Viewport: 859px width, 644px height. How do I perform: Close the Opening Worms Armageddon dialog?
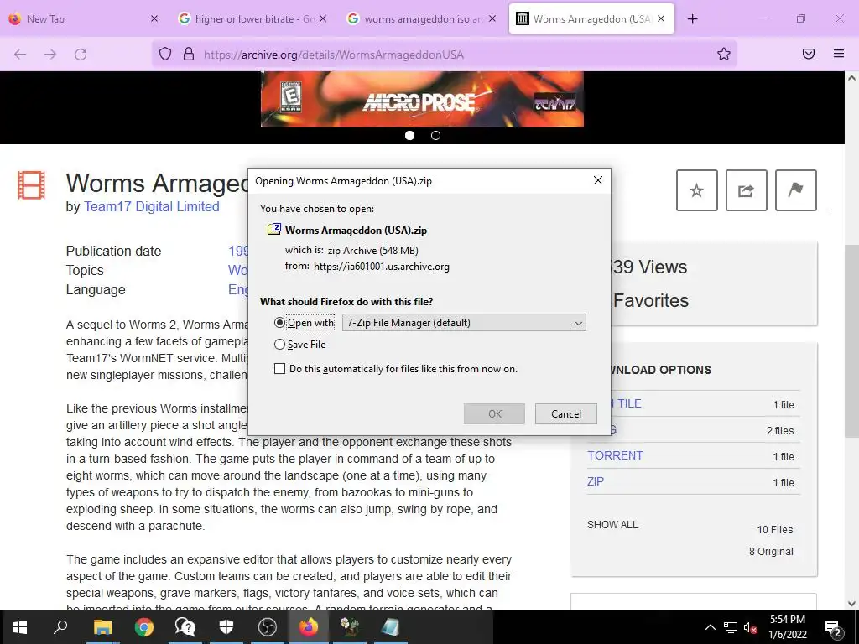(x=598, y=180)
